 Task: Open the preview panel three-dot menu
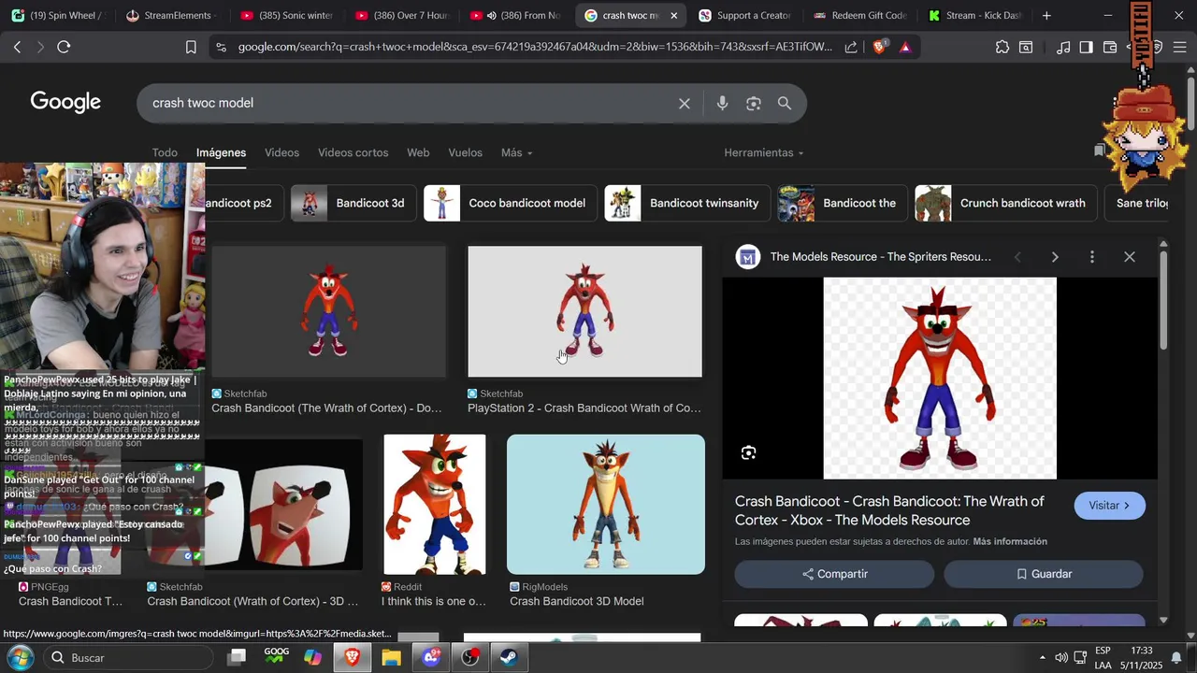pyautogui.click(x=1092, y=257)
